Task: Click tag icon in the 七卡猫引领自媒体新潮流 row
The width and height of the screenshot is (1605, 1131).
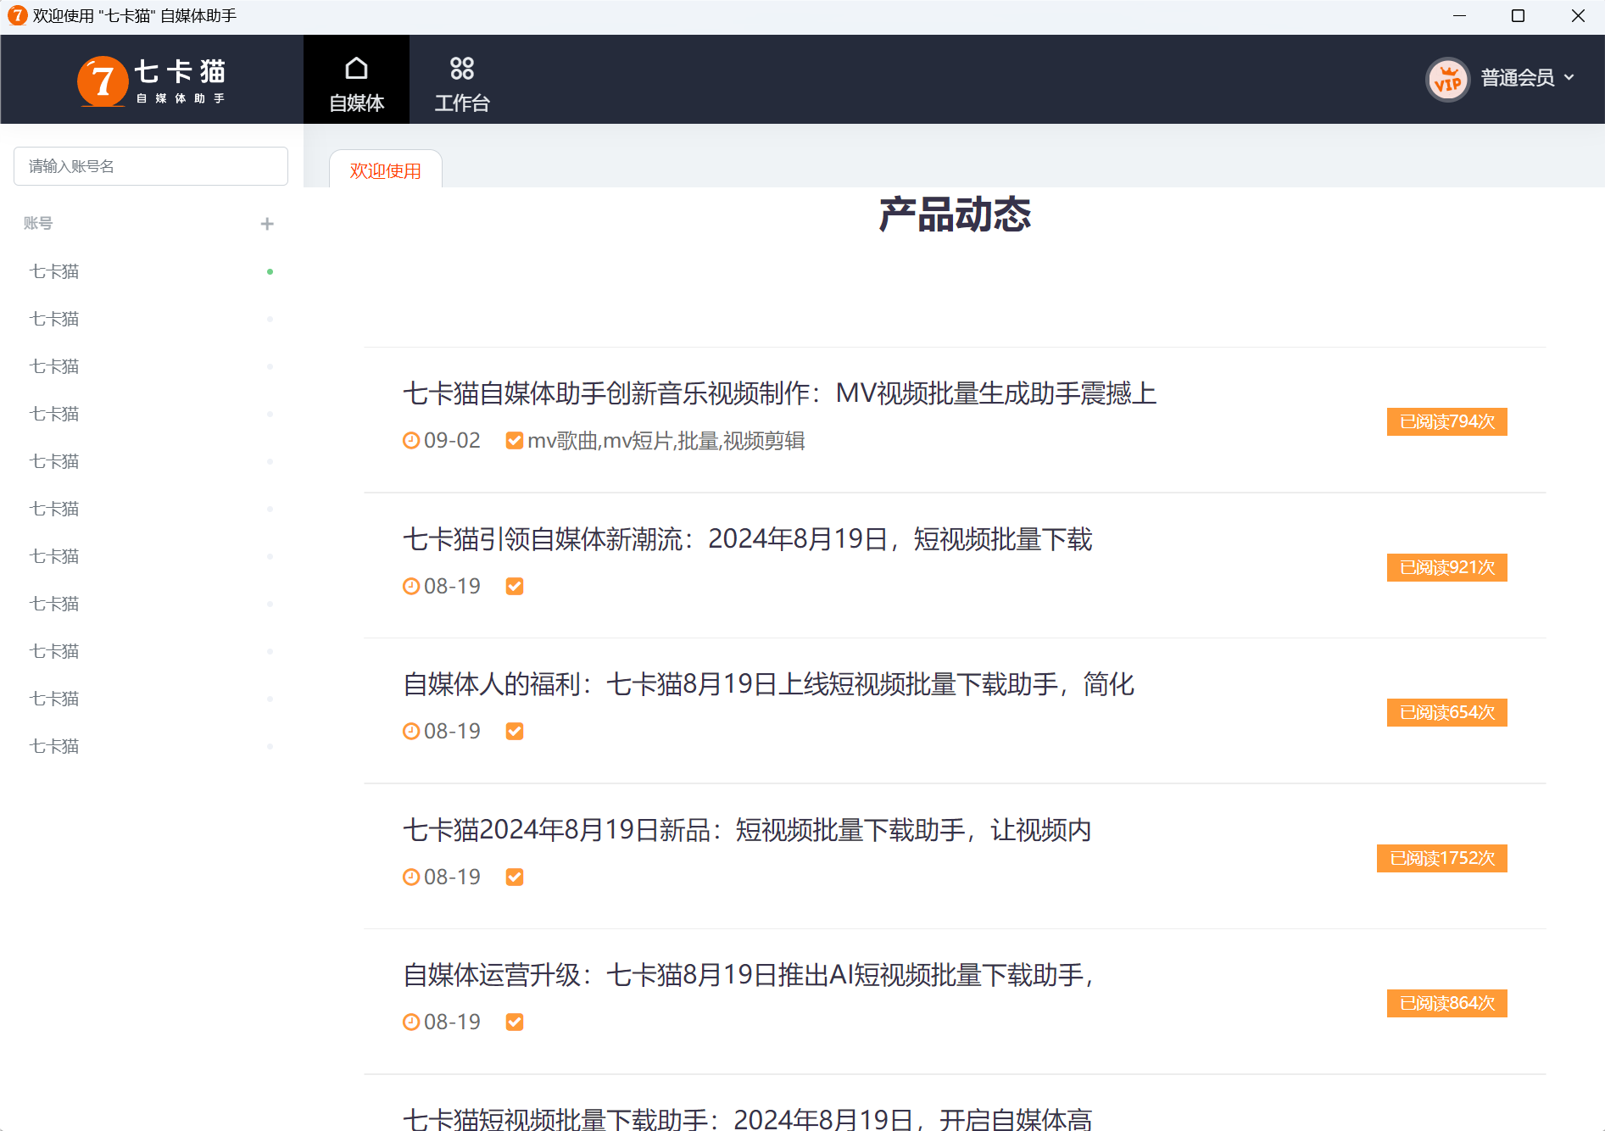Action: coord(515,587)
